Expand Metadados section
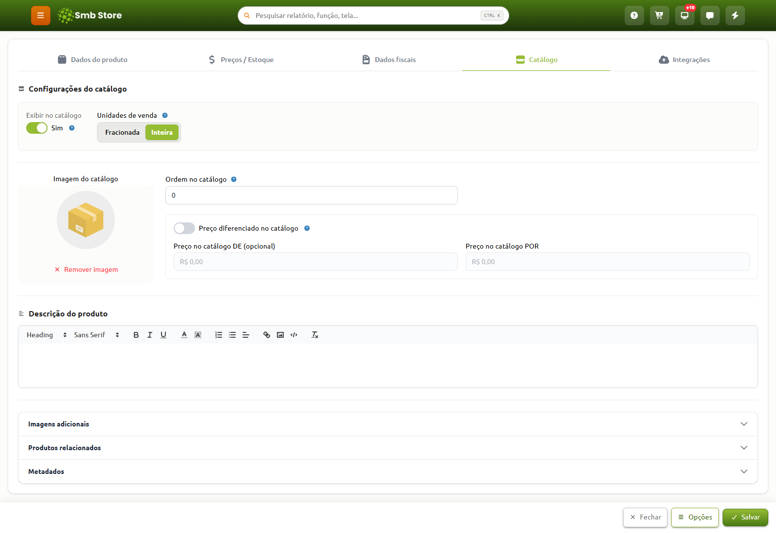This screenshot has width=776, height=533. [388, 471]
